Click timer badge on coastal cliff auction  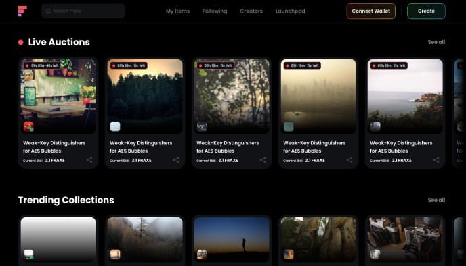click(389, 65)
